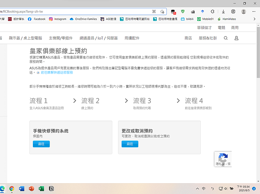260x194 pixels.
Task: Click the page vertical scrollbar thumb
Action: pyautogui.click(x=258, y=52)
